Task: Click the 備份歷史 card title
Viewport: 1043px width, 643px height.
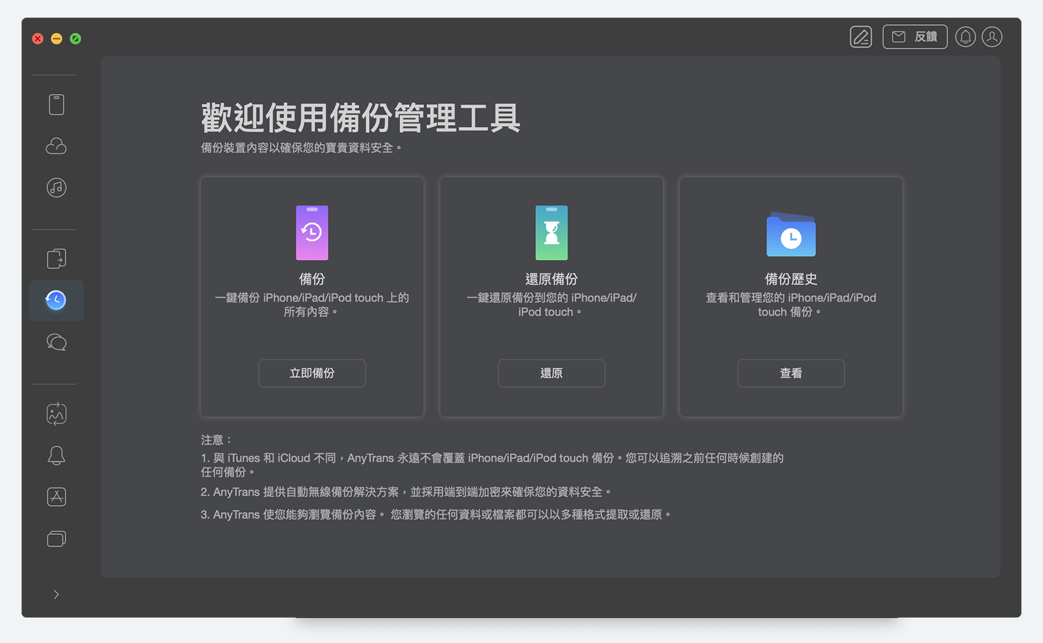Action: 791,279
